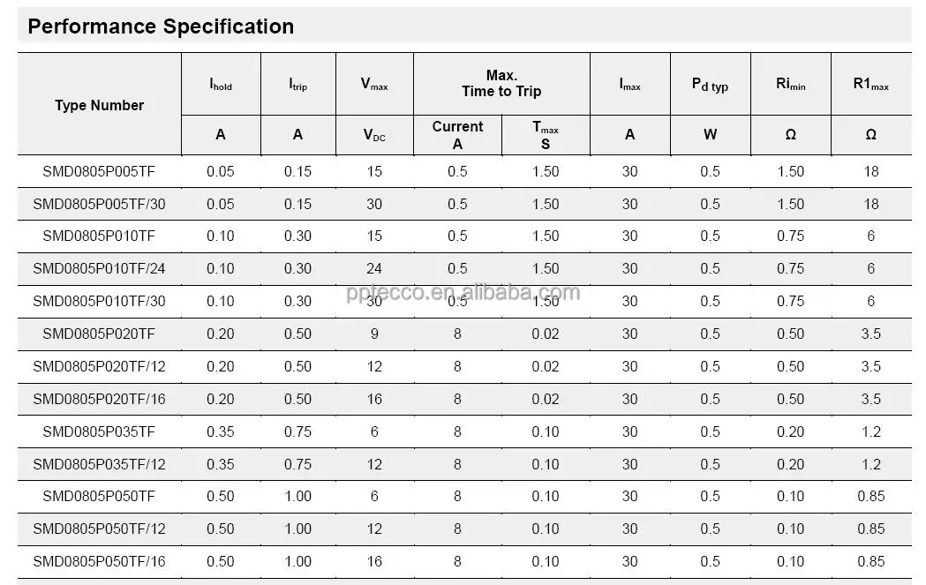This screenshot has height=585, width=926.
Task: Click the 18 ohm value for SMD0805P005TF
Action: click(870, 171)
